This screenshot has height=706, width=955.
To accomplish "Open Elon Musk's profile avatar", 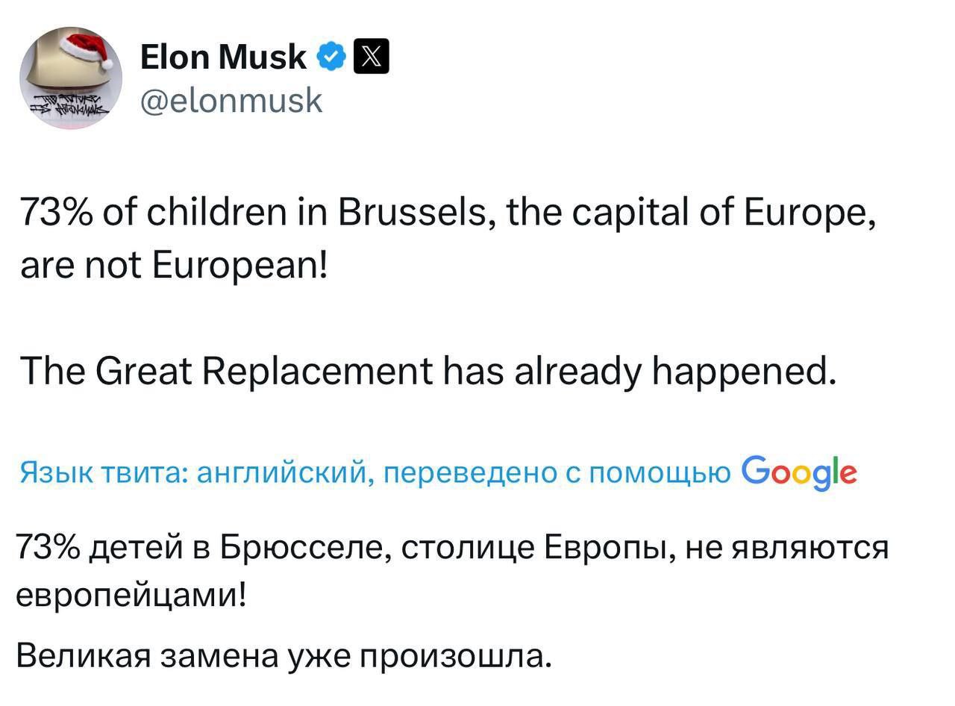I will tap(71, 78).
